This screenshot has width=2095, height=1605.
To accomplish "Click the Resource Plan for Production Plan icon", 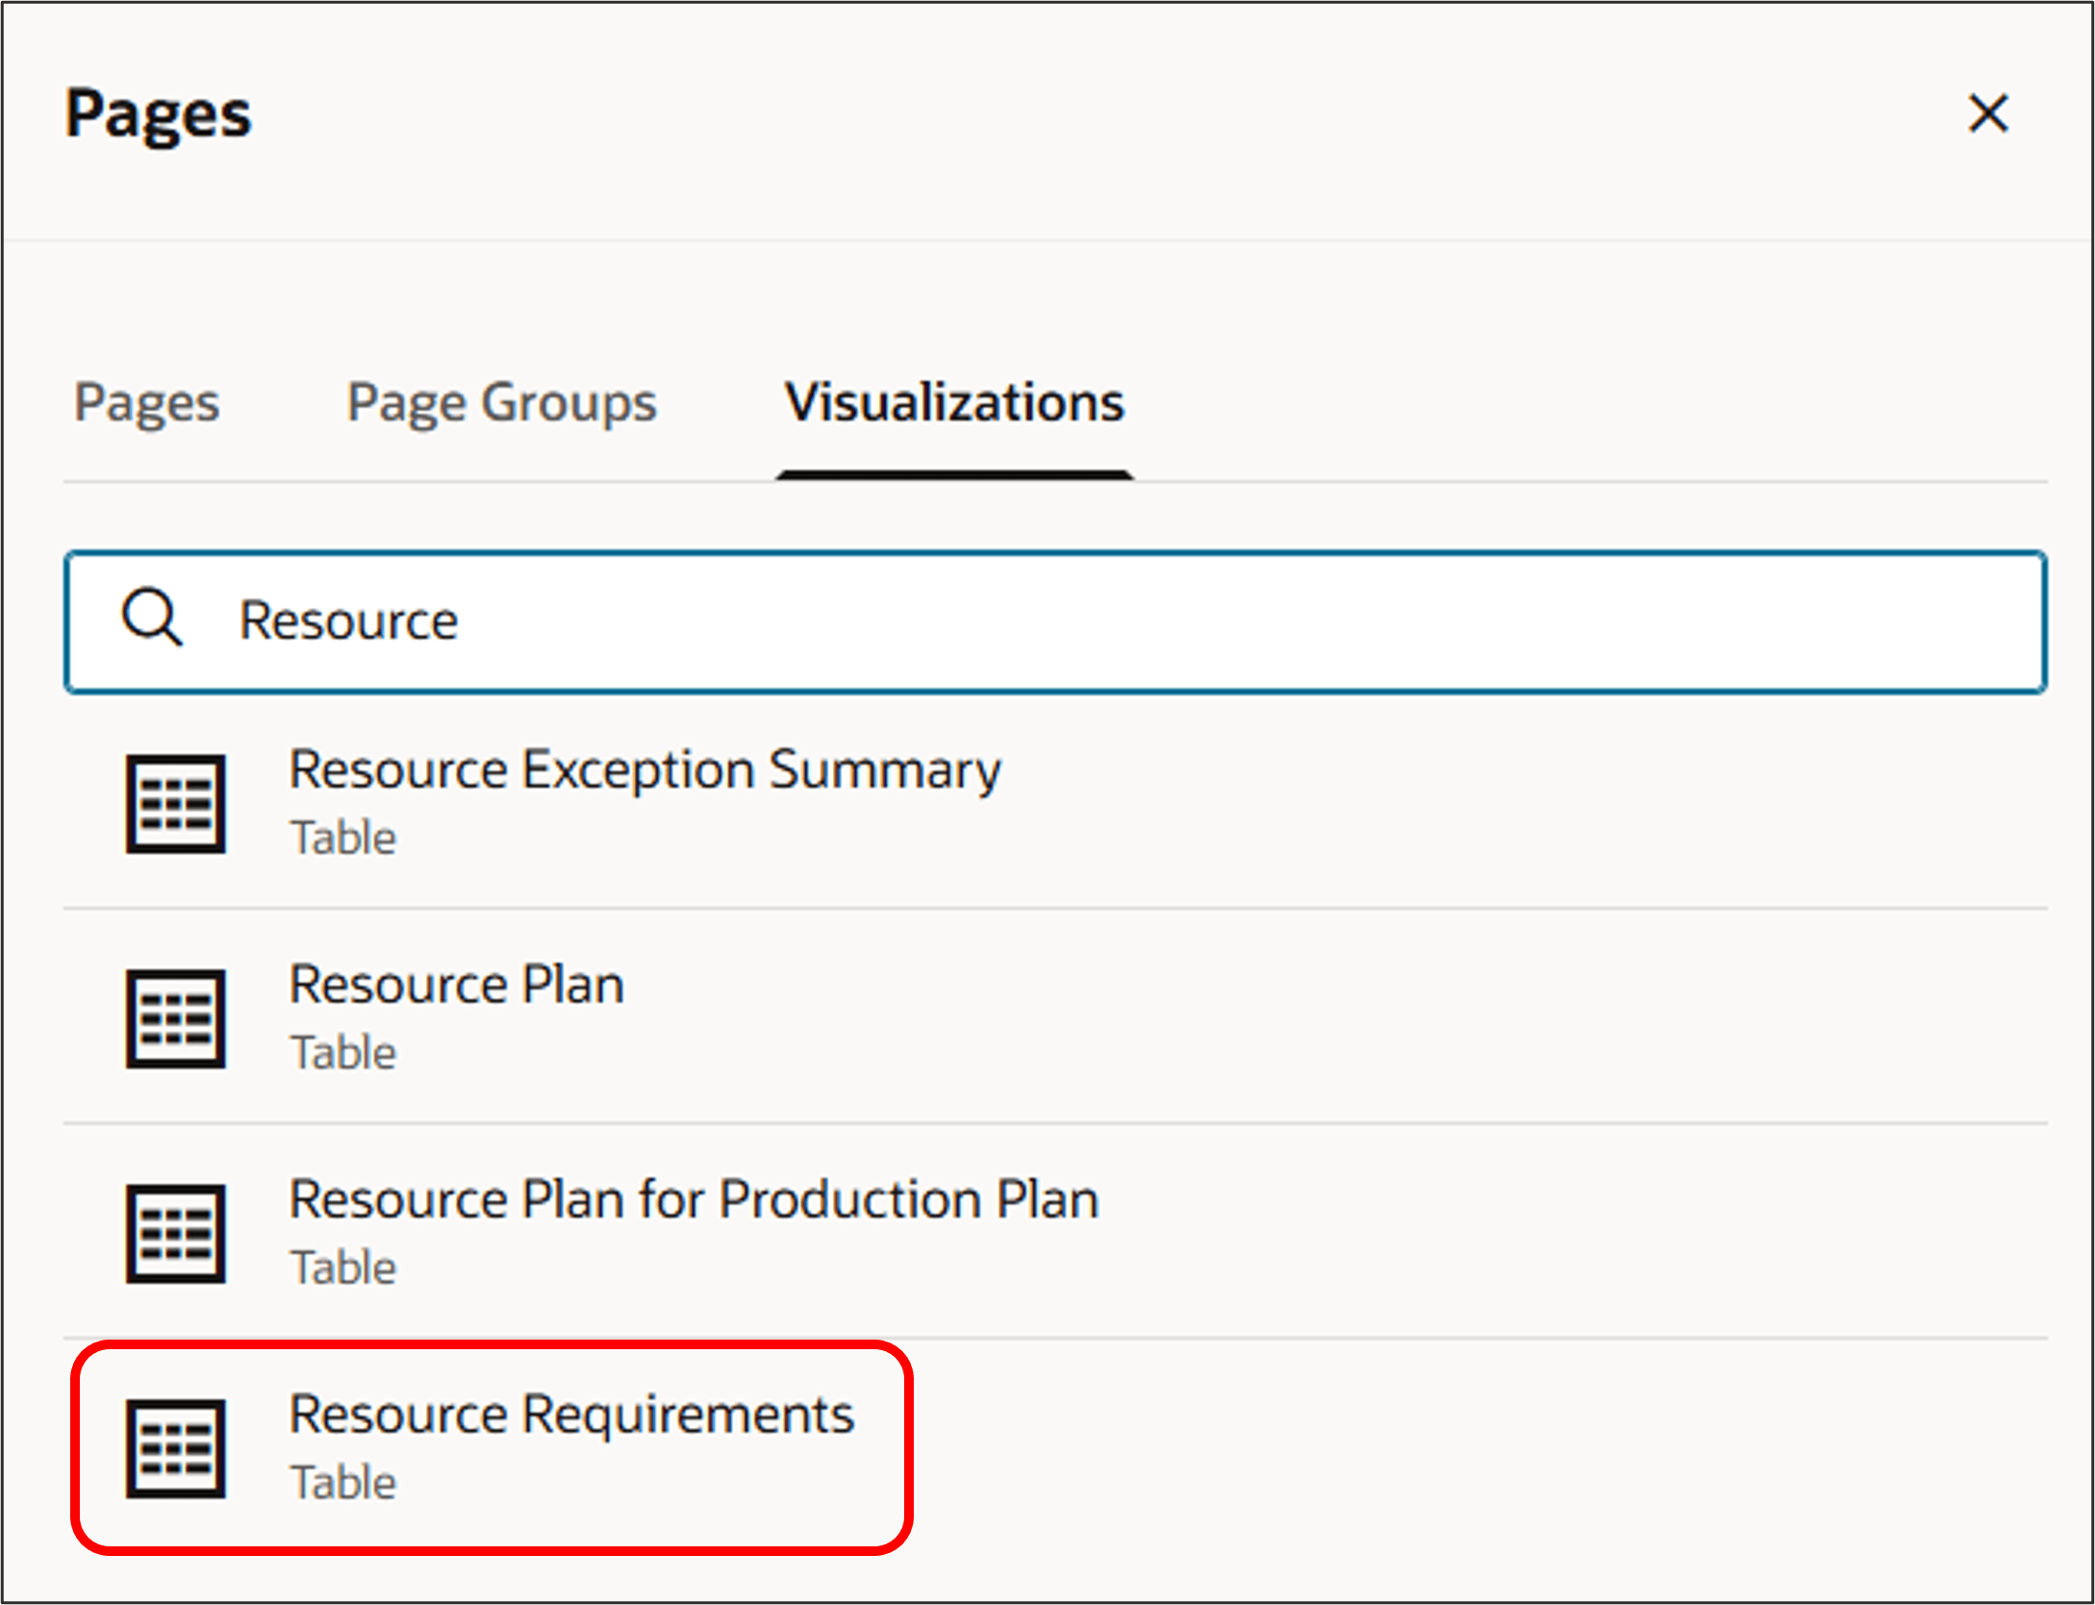I will tap(174, 1233).
